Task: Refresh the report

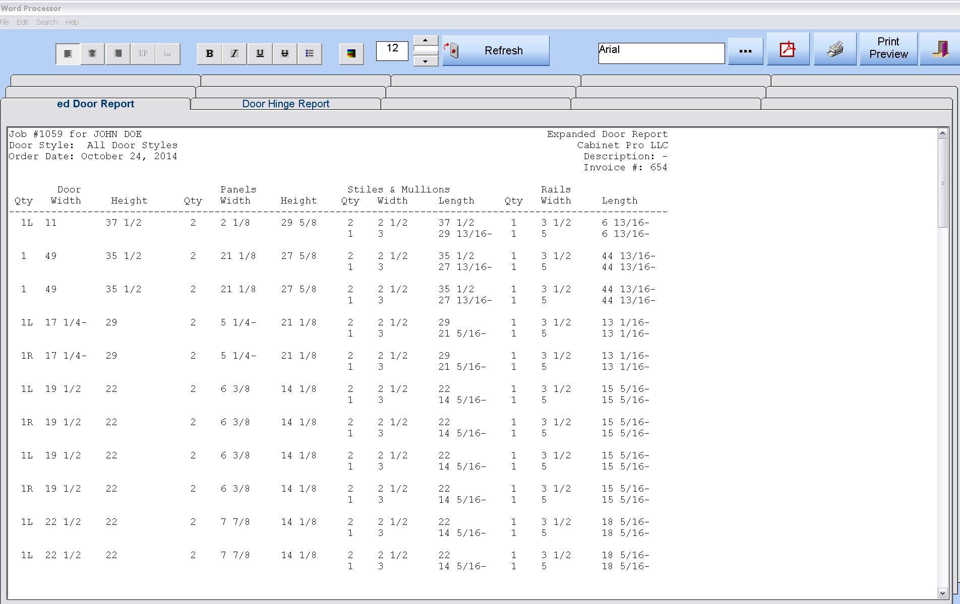Action: point(496,50)
